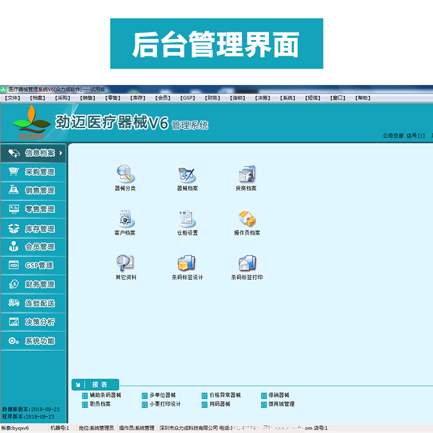
Task: Click the 机器号:1 status entry
Action: (x=60, y=428)
